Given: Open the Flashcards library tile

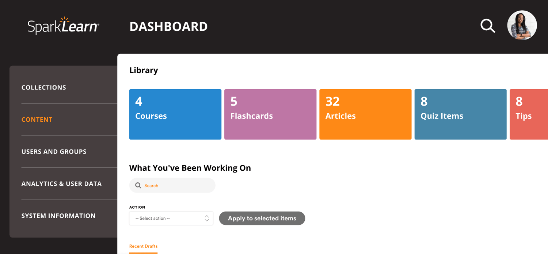Looking at the screenshot, I should point(270,114).
